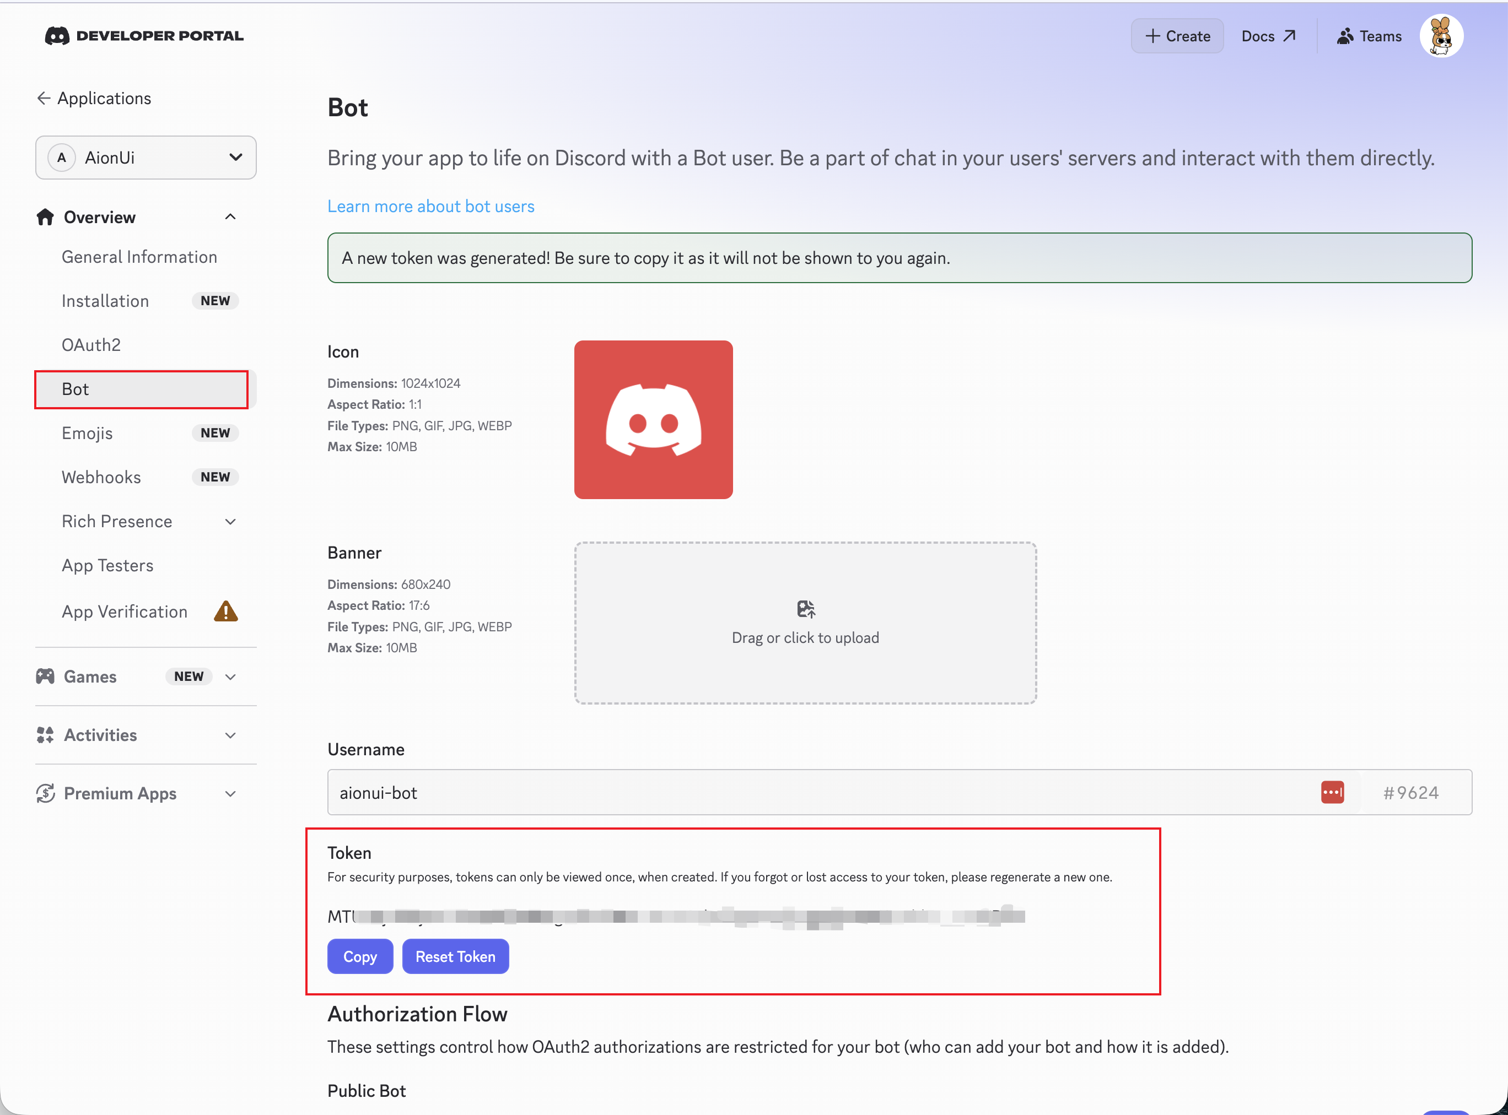
Task: Click the blurred token string
Action: click(676, 917)
